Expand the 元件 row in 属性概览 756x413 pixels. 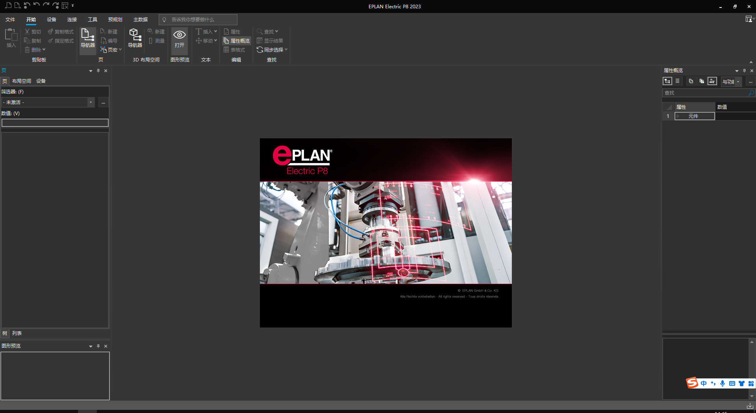point(678,116)
